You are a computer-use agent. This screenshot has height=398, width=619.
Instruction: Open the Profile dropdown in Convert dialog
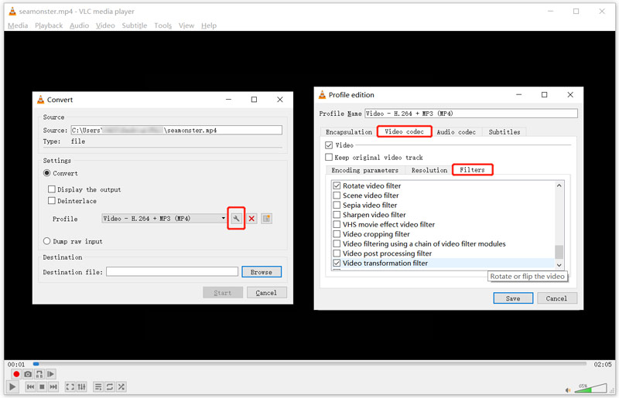164,218
